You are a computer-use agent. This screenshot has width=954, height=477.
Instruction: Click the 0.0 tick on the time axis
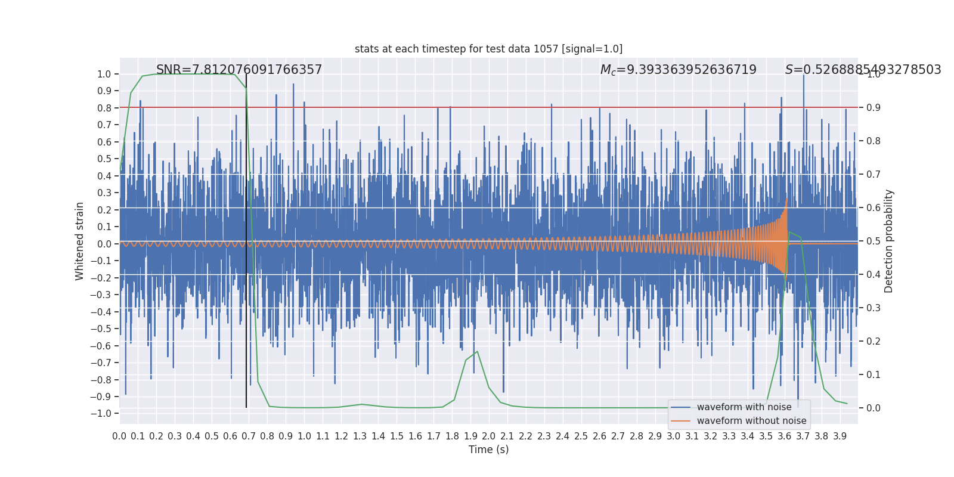[119, 436]
